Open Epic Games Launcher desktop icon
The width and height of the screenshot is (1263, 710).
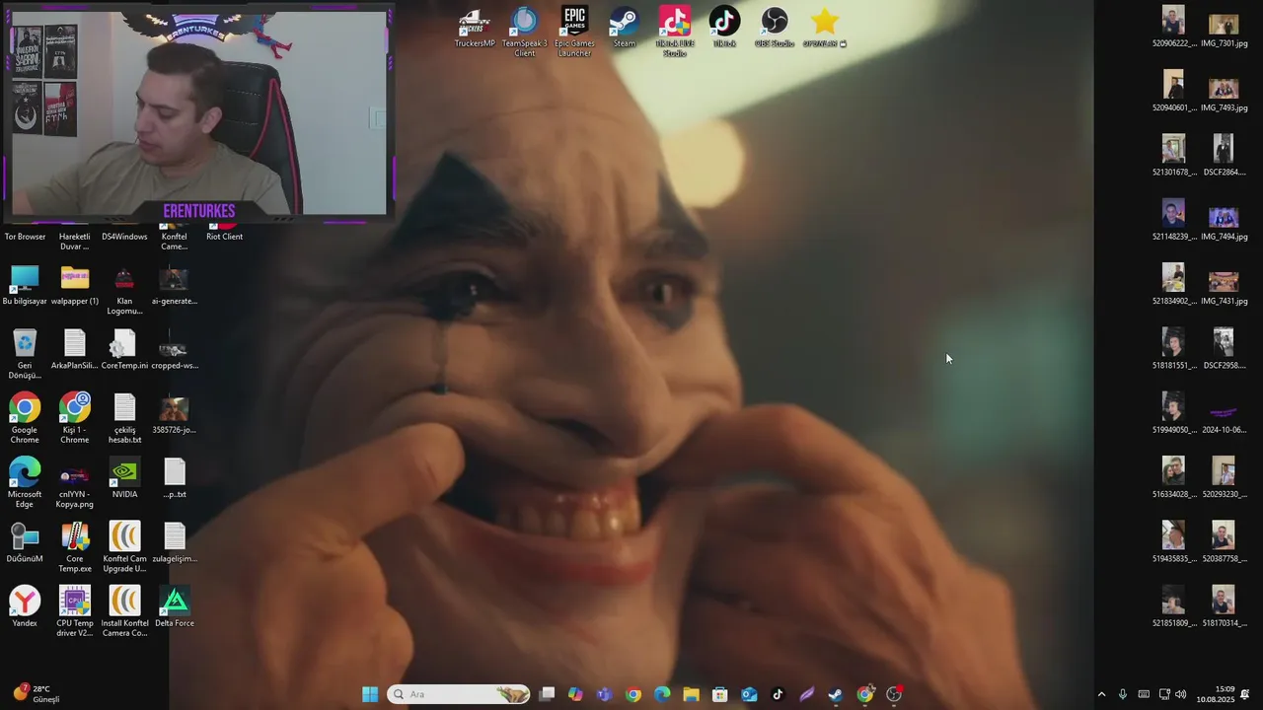[x=574, y=32]
